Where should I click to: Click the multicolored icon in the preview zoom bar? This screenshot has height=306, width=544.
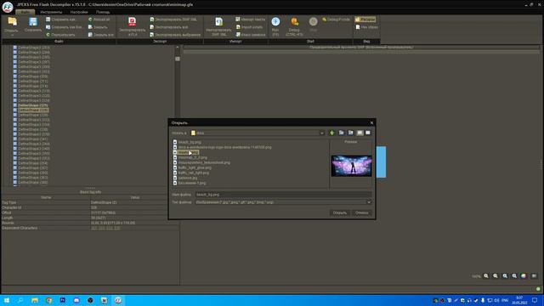tap(524, 276)
